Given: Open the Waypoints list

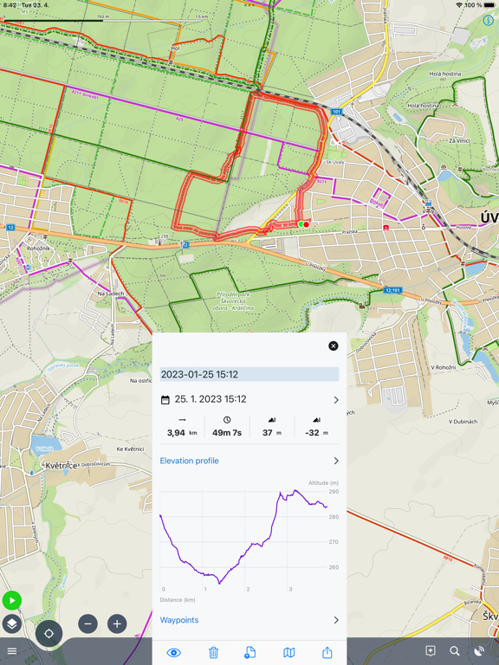Looking at the screenshot, I should tap(249, 620).
